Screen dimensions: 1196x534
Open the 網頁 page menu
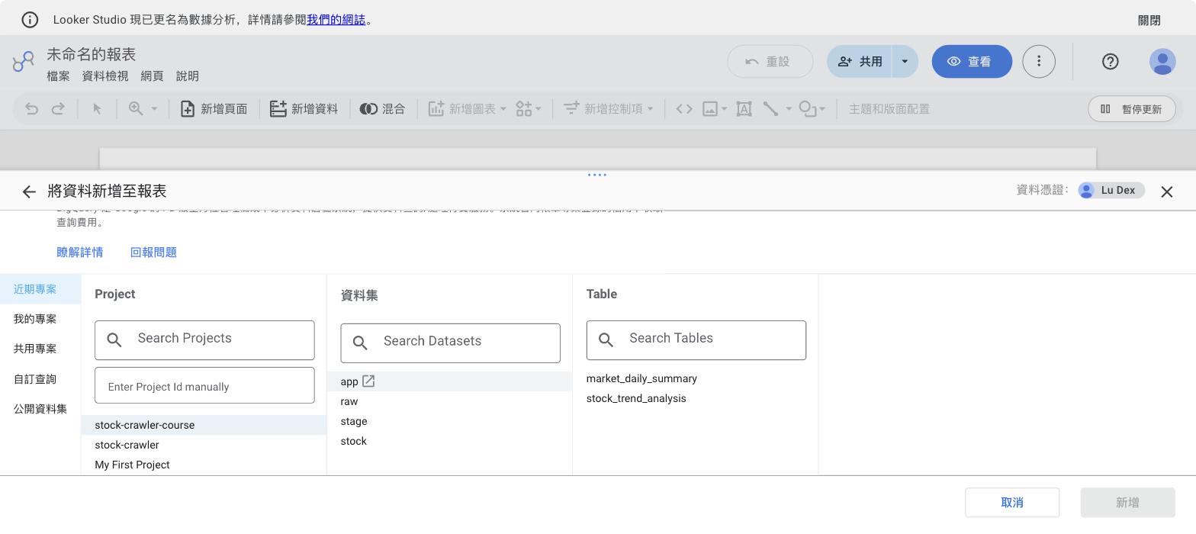[x=153, y=76]
